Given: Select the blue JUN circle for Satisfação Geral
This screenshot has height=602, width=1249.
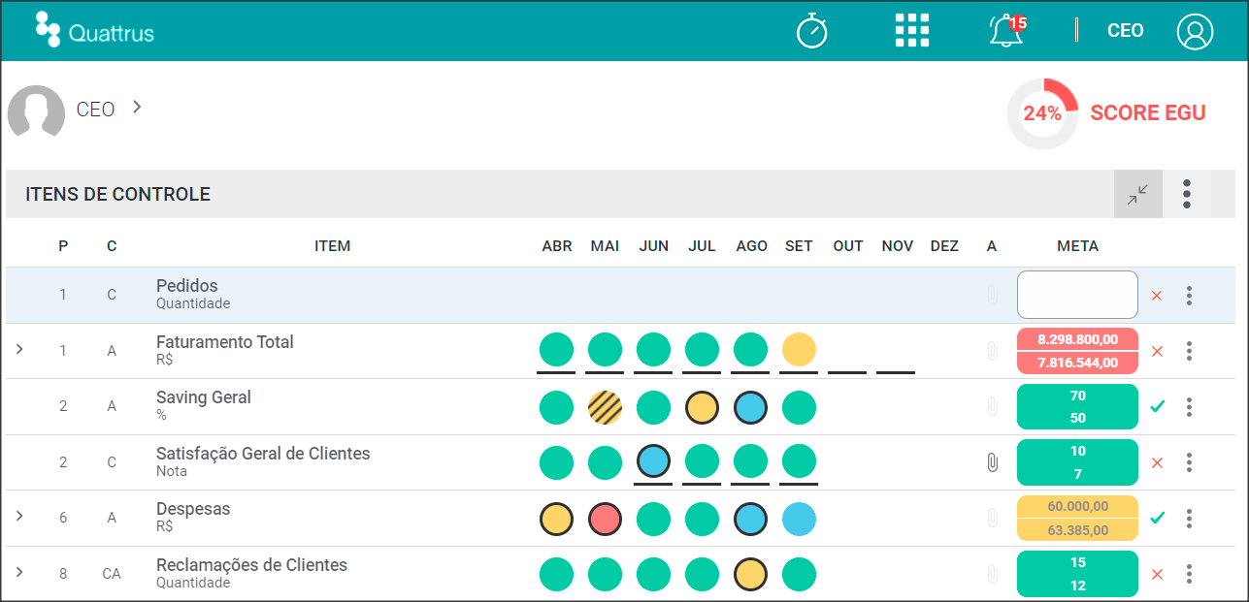Looking at the screenshot, I should pyautogui.click(x=653, y=460).
